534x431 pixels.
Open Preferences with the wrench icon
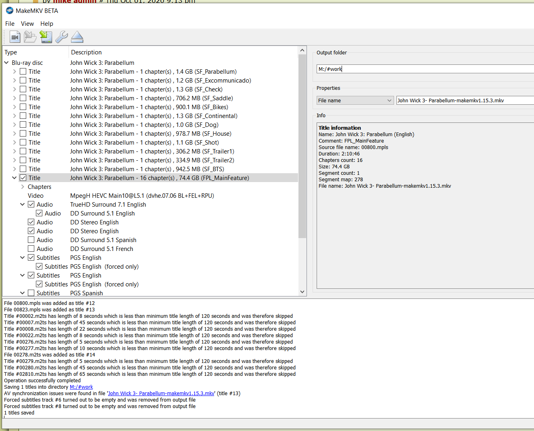(61, 37)
